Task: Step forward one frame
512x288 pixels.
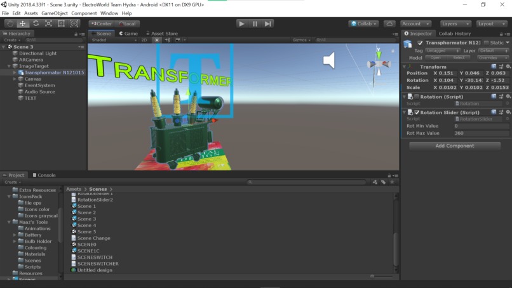Action: pyautogui.click(x=268, y=24)
